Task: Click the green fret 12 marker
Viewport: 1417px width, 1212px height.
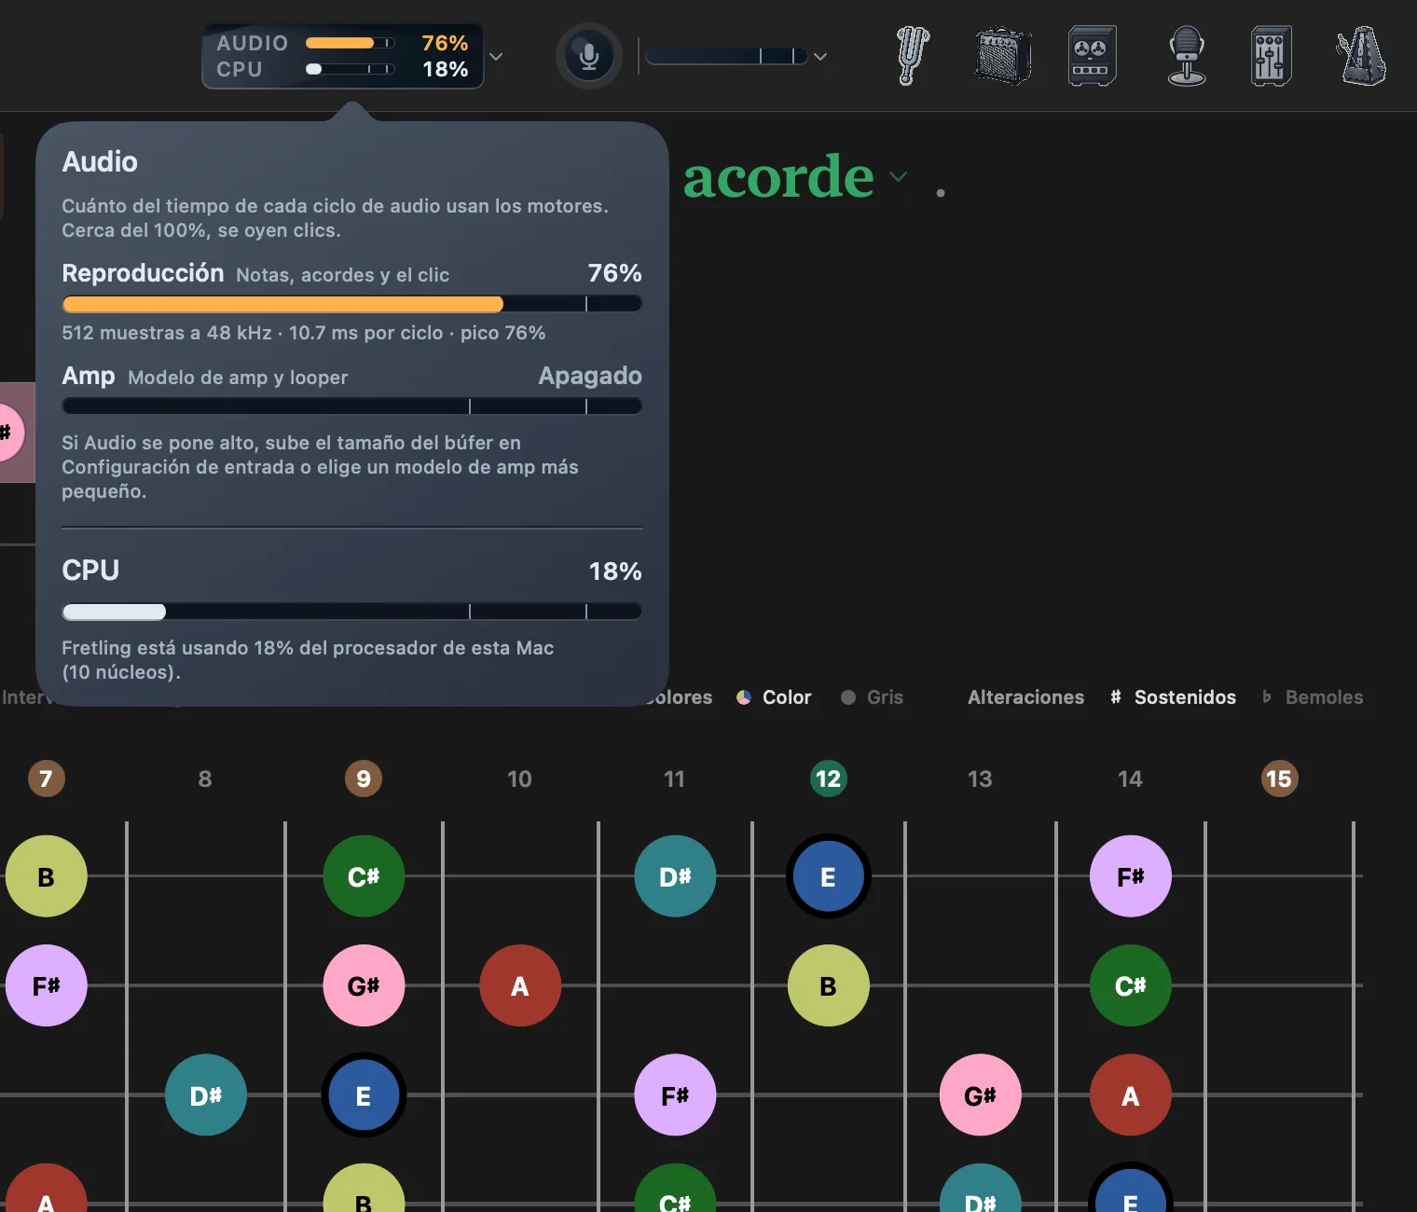Action: 828,778
